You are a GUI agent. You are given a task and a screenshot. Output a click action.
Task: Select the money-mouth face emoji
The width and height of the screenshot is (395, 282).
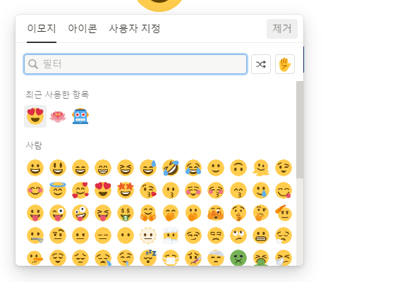(126, 213)
